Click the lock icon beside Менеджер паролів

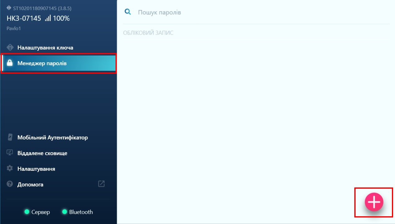[x=10, y=63]
